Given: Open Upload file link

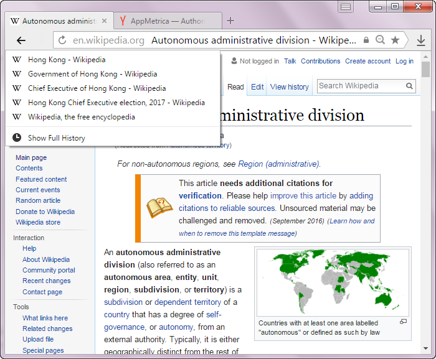Looking at the screenshot, I should [38, 339].
